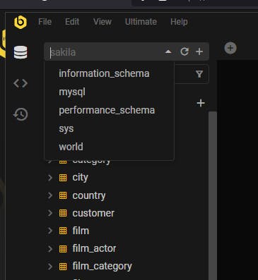
Task: Expand the film_actor table node
Action: 50,248
